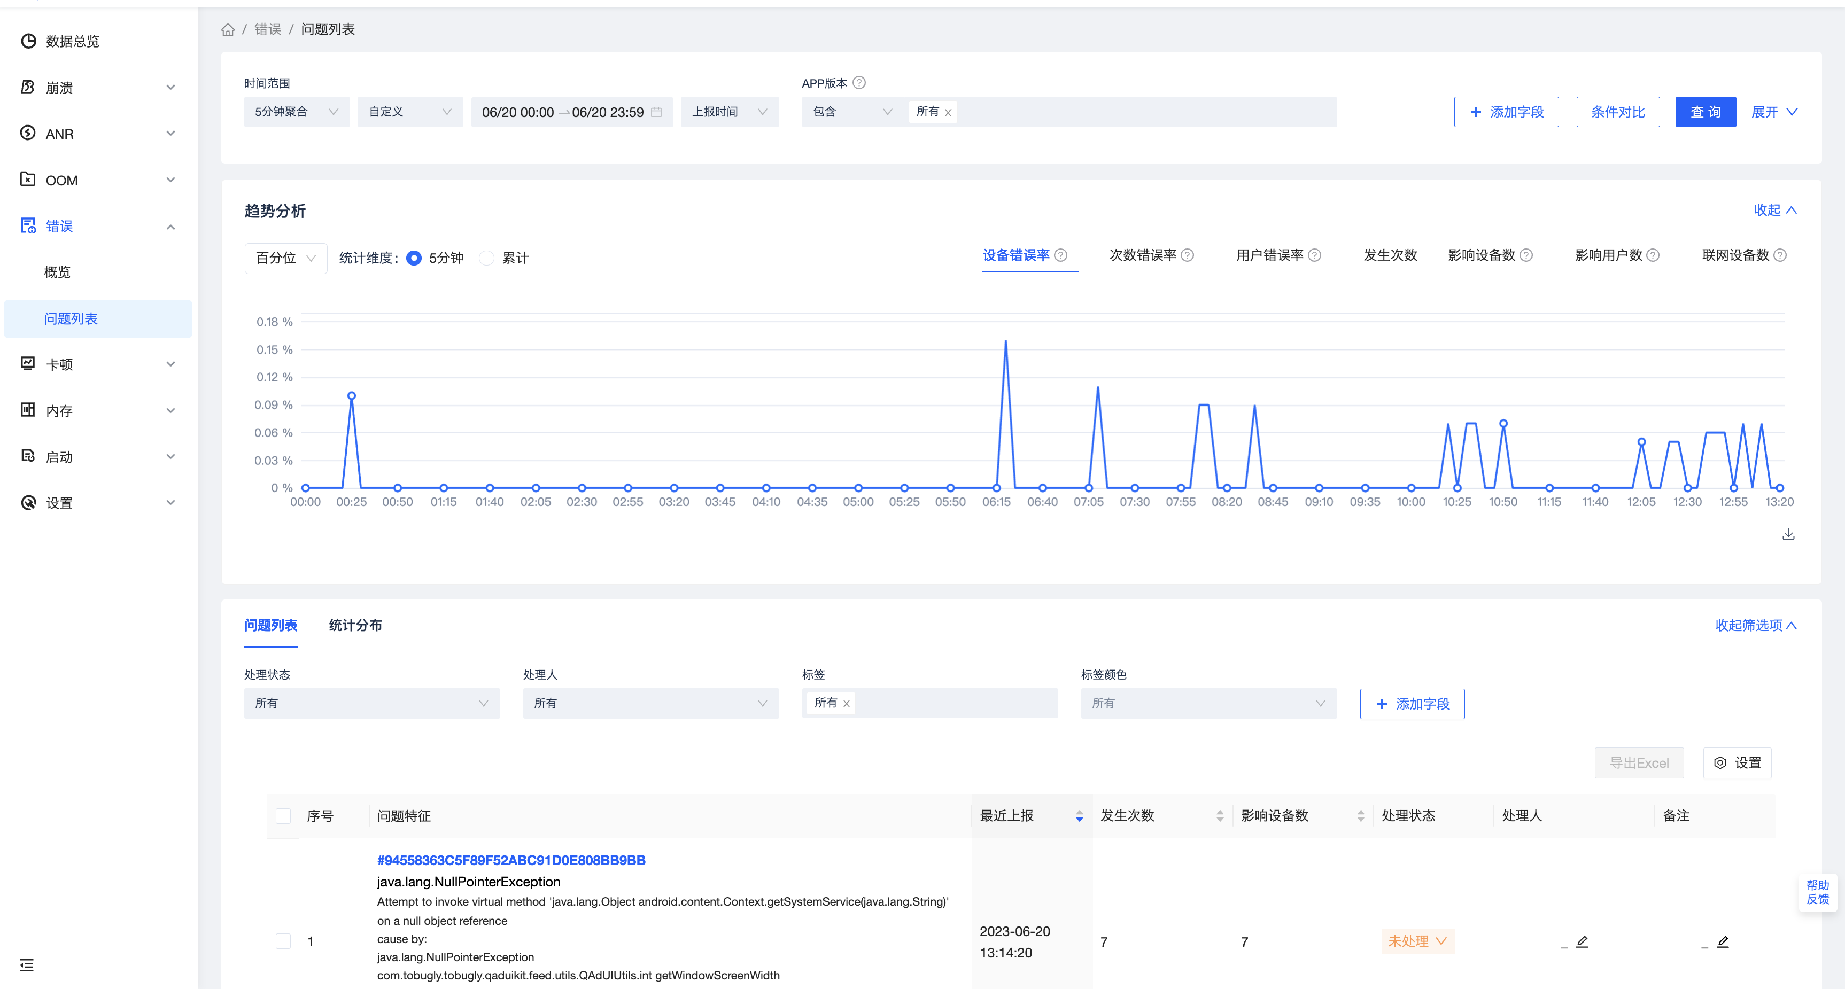Open the 百分位 dropdown
The image size is (1845, 989).
pos(286,258)
